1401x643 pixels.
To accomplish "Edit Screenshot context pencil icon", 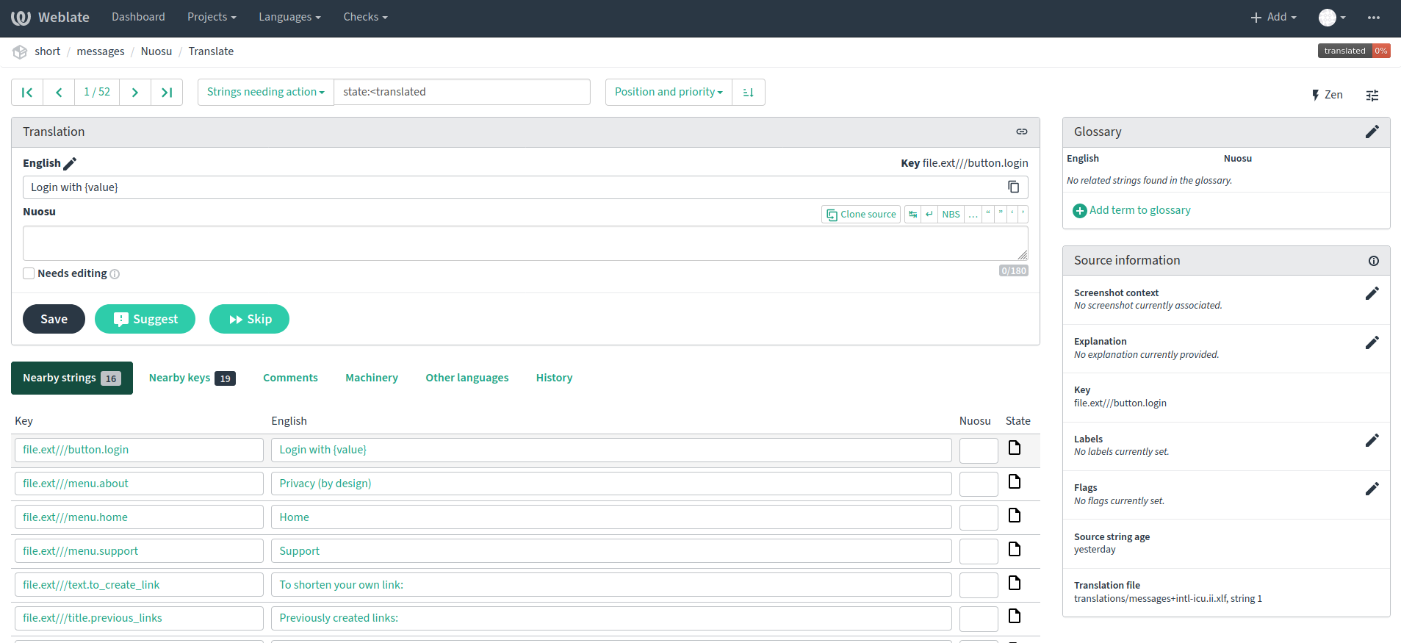I will 1372,293.
